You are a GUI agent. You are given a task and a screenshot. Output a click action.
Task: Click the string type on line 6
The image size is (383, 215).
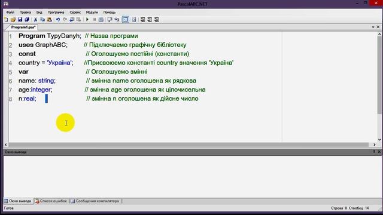point(47,81)
